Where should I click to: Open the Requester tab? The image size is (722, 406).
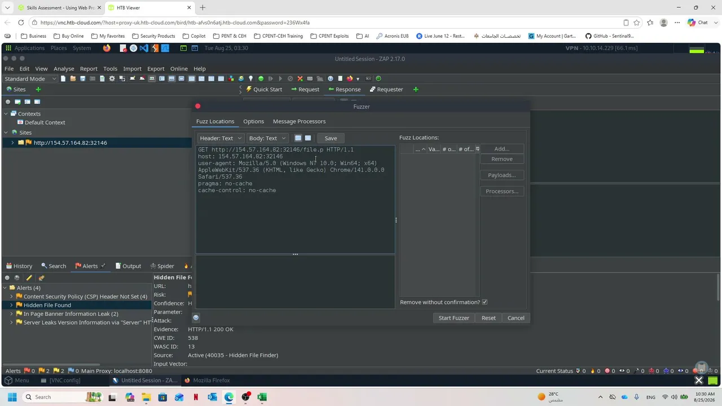coord(386,89)
